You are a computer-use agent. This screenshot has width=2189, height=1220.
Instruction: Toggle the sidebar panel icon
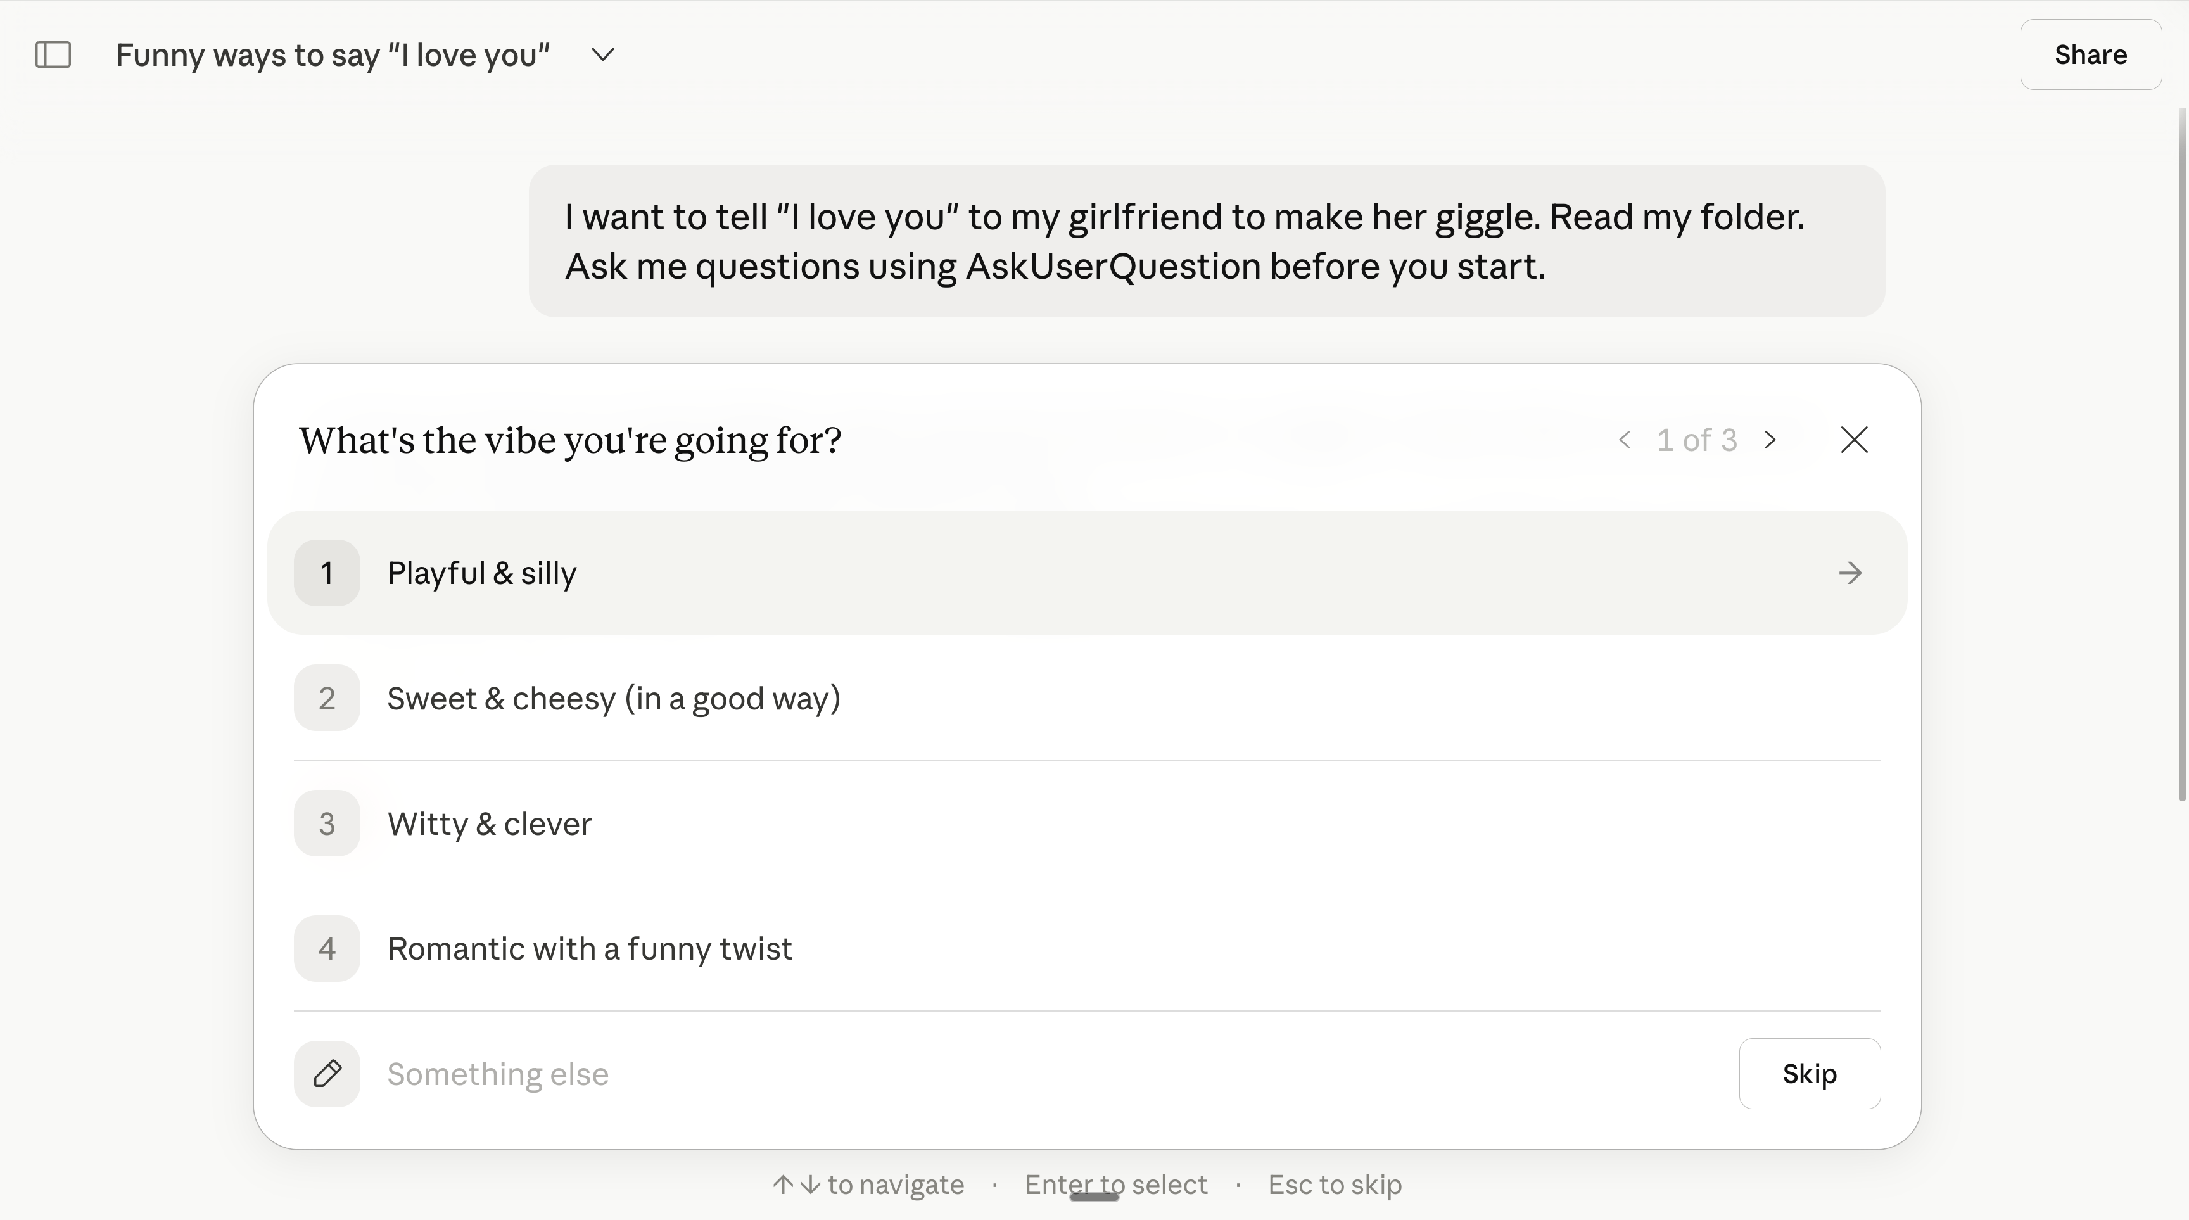53,55
